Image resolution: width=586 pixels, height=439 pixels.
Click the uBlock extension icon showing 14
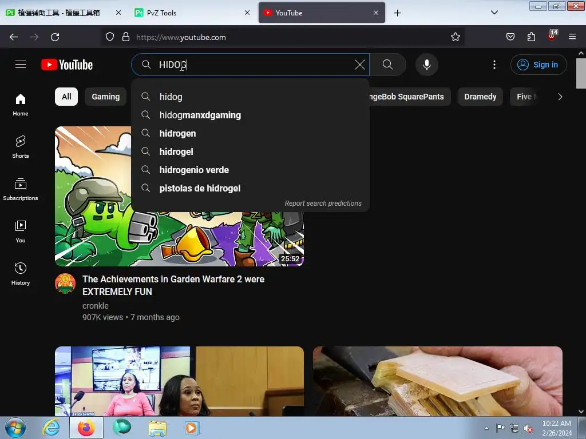click(552, 36)
